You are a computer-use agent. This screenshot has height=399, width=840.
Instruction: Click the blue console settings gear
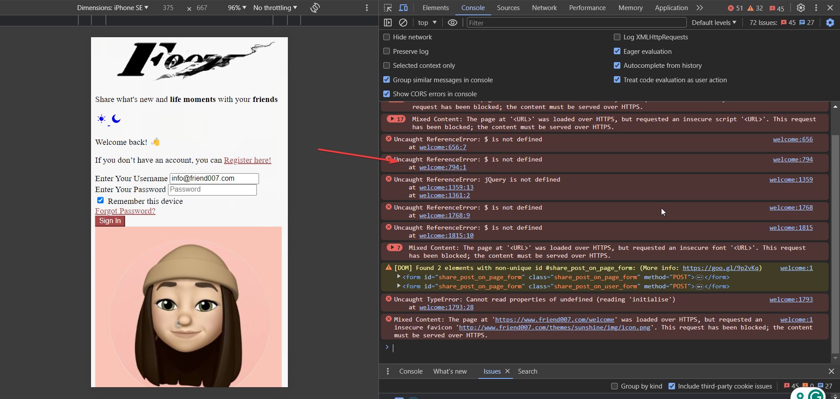point(830,23)
